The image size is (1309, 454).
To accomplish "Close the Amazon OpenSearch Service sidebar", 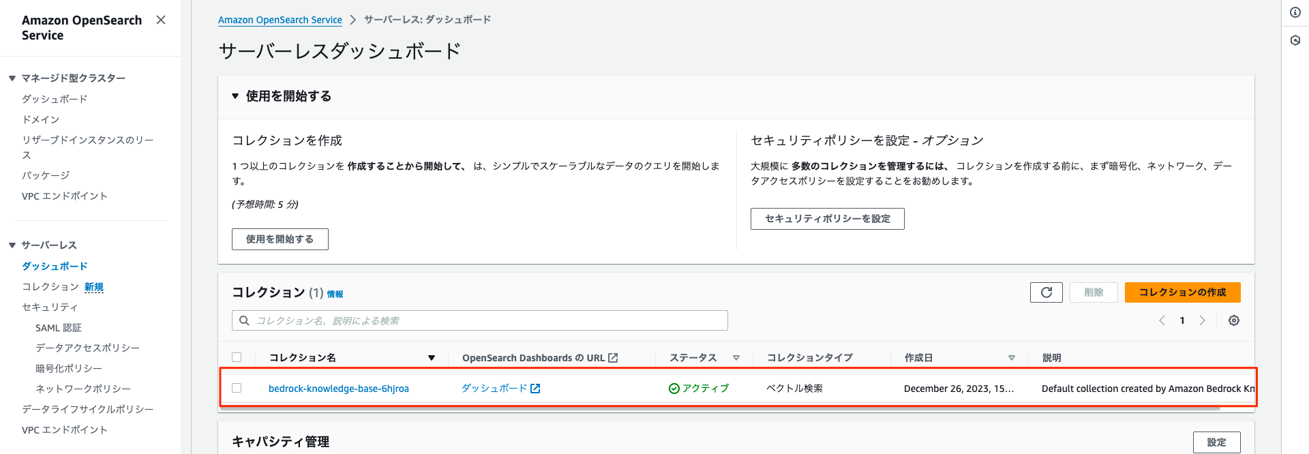I will tap(161, 20).
